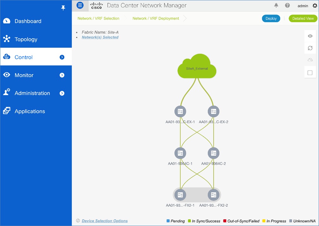Expand the Administration menu arrow
This screenshot has width=319, height=226.
click(62, 93)
